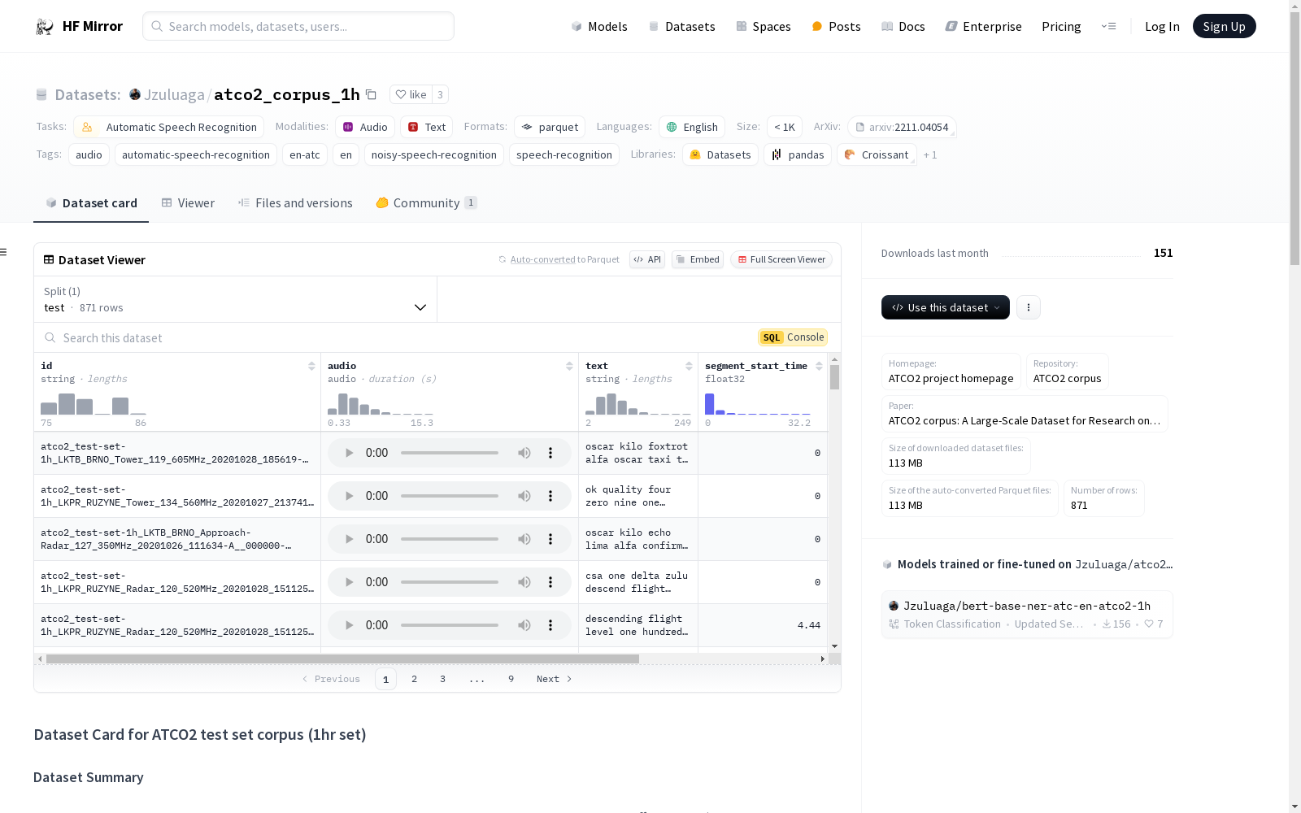Open the Jzuluaga author profile link
This screenshot has width=1301, height=813.
(x=174, y=94)
